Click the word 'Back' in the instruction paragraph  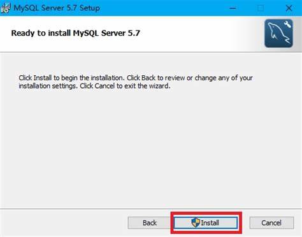pyautogui.click(x=148, y=78)
